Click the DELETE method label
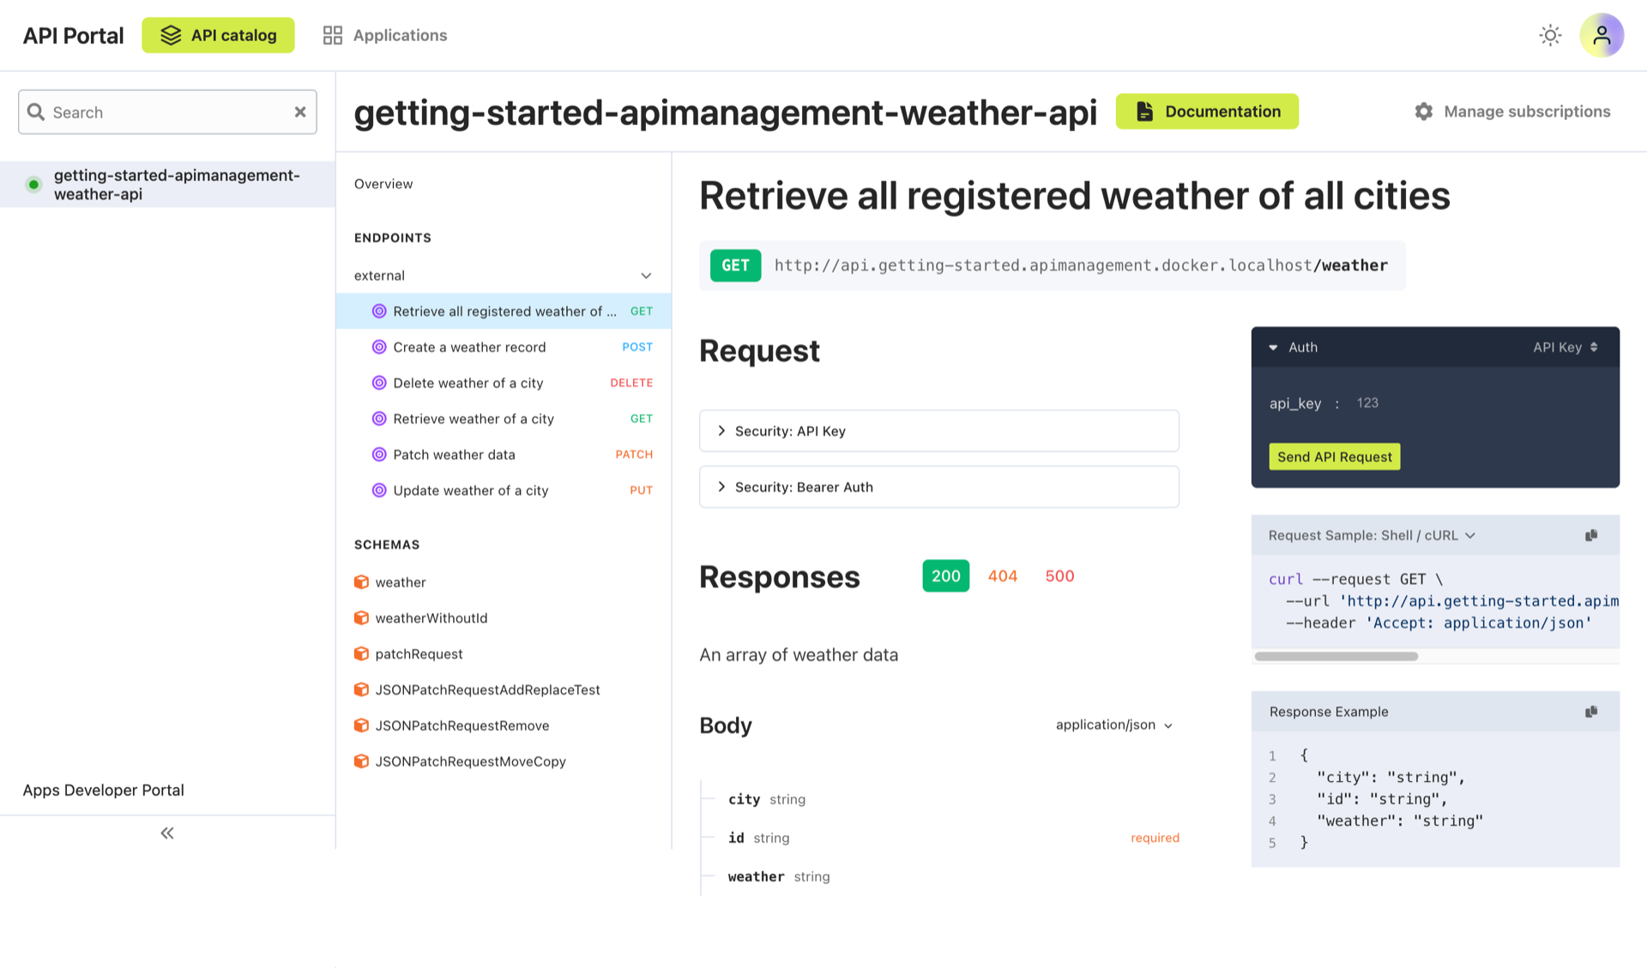Screen dimensions: 1647x968 [631, 383]
